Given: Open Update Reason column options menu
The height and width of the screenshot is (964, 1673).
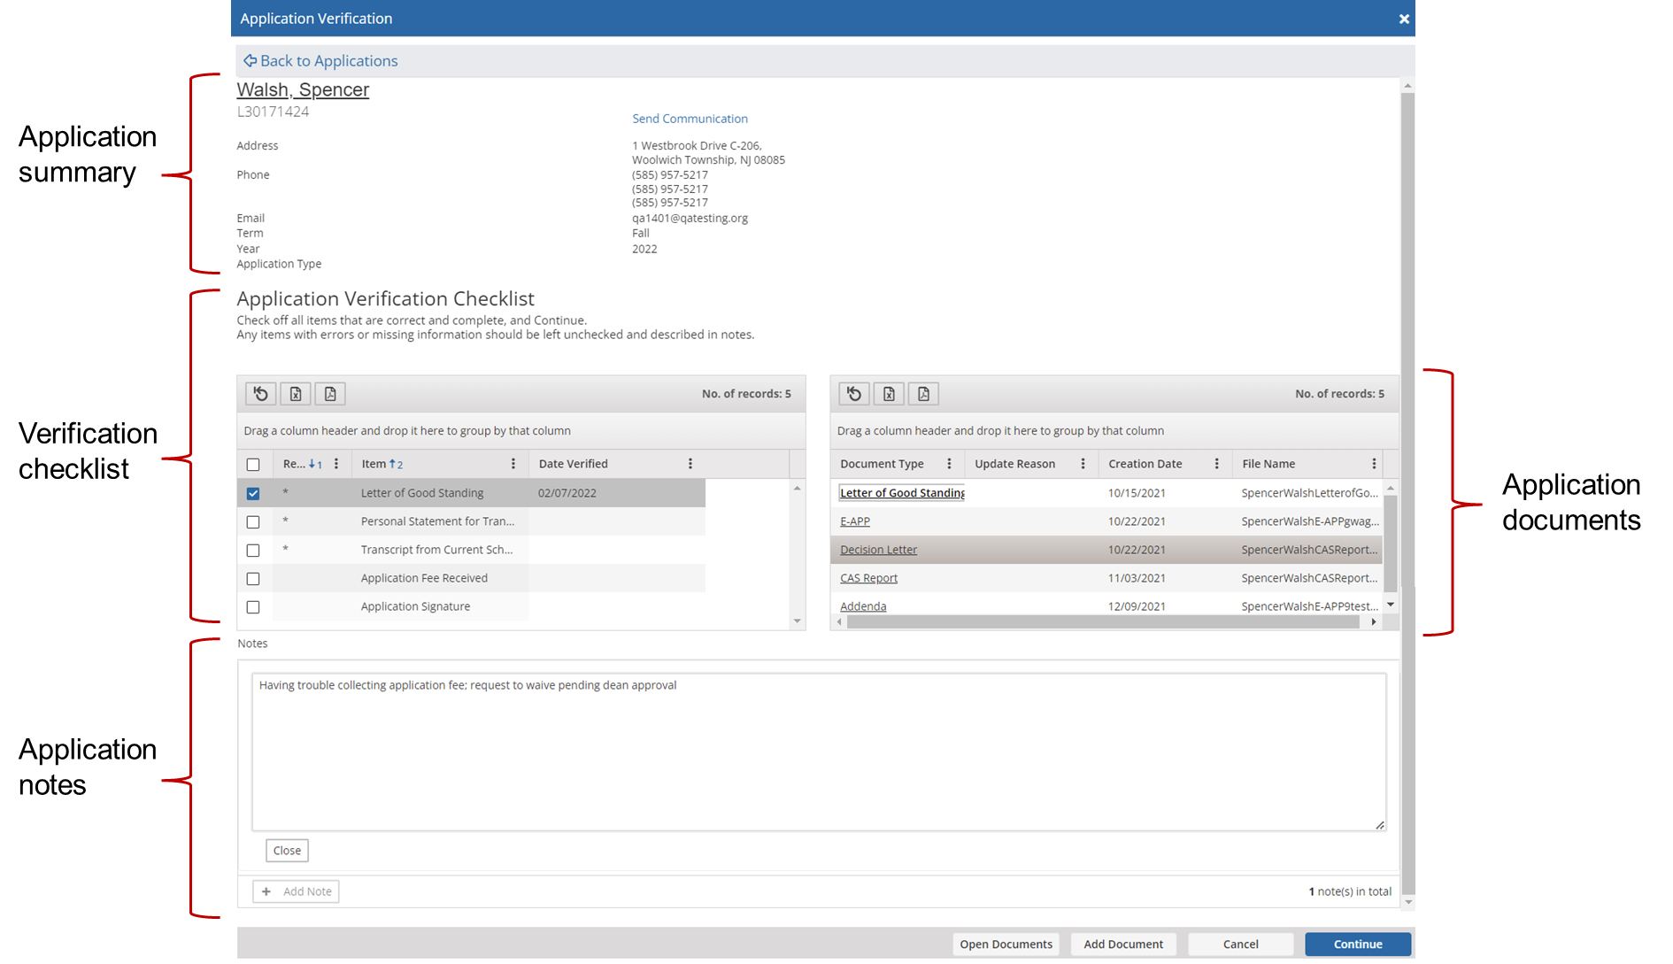Looking at the screenshot, I should [x=1083, y=464].
